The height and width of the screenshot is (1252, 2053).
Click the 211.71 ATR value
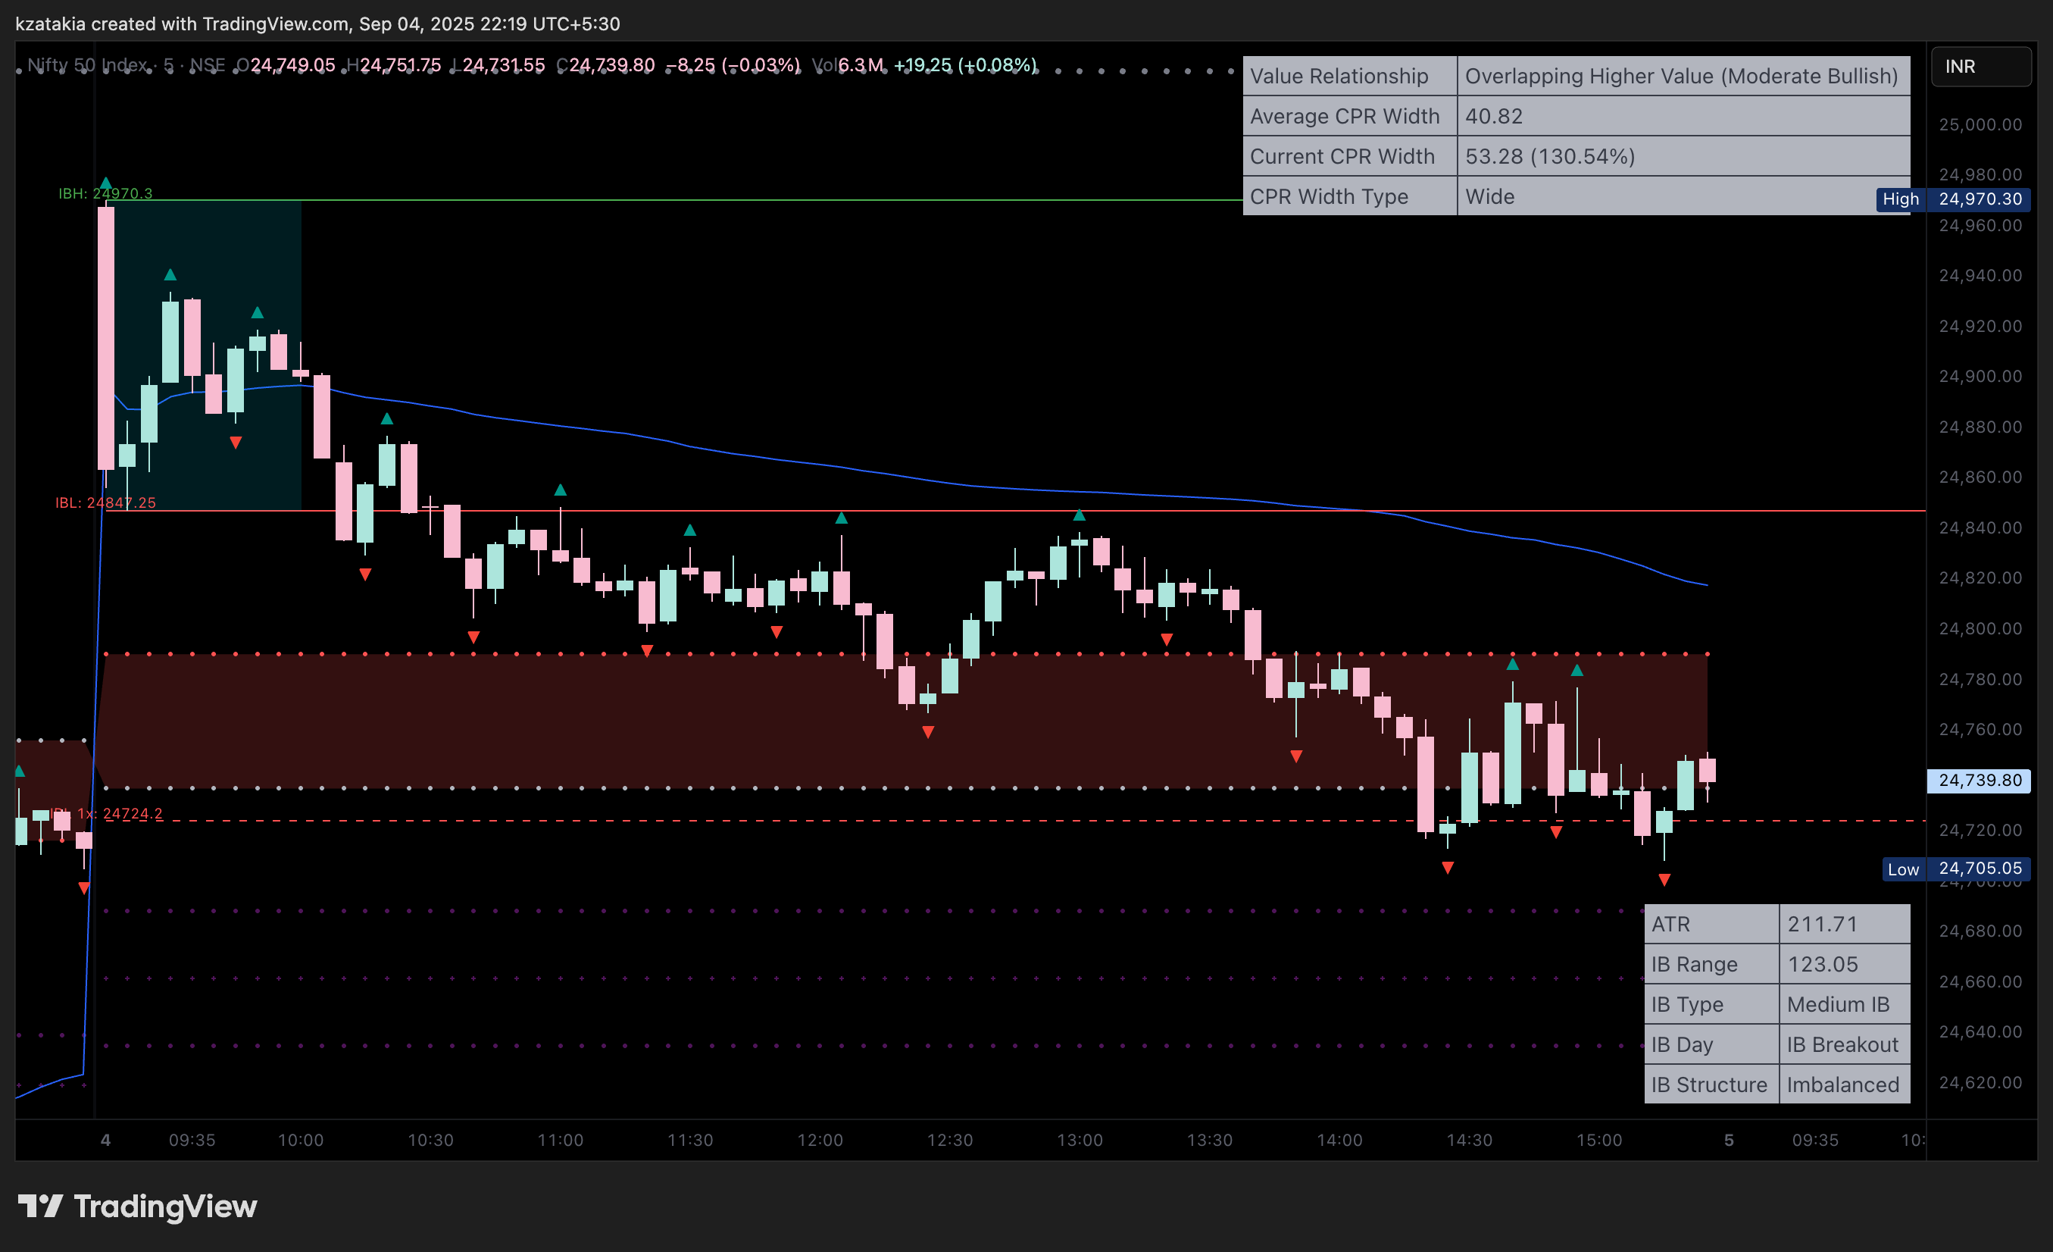tap(1845, 924)
